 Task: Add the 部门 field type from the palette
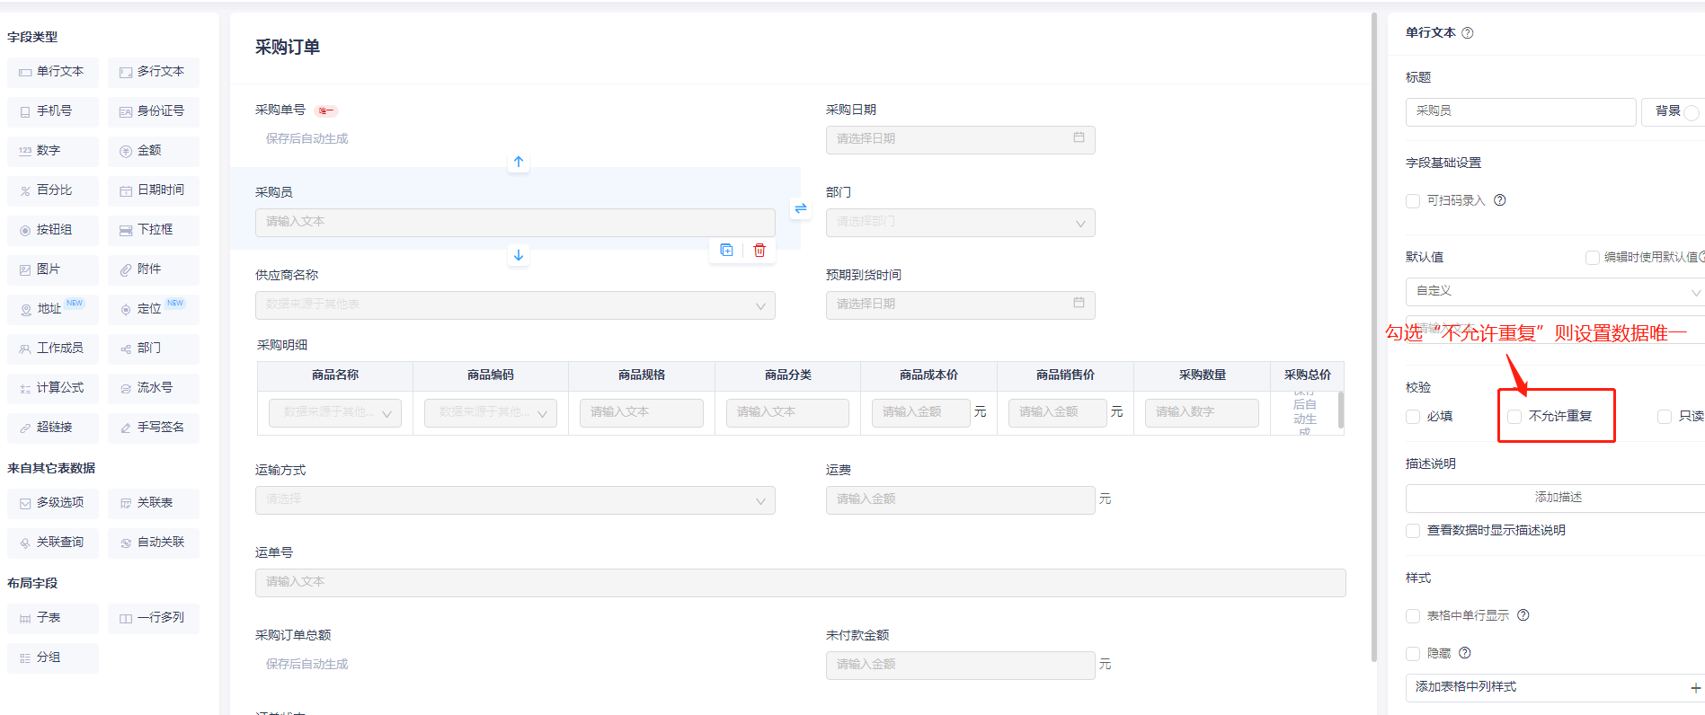click(x=154, y=349)
